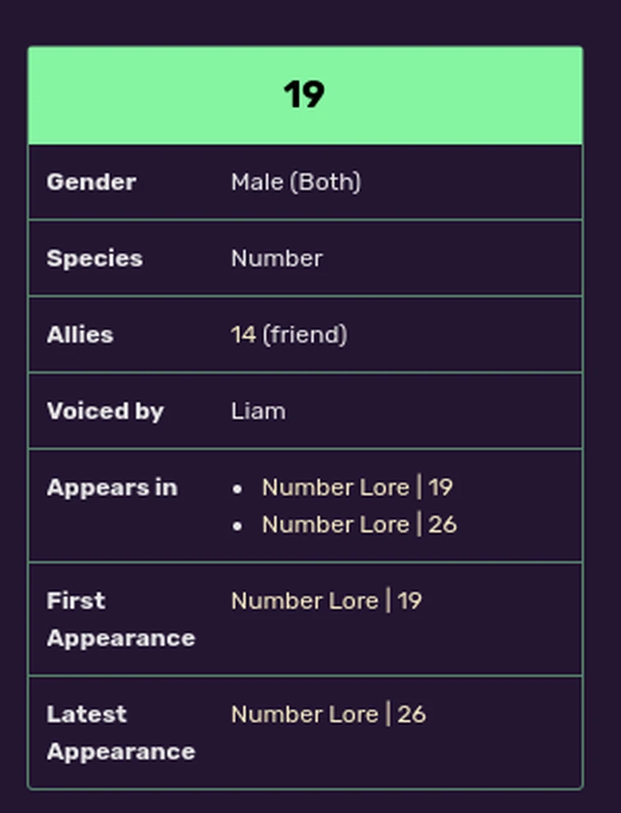Screen dimensions: 621x813
Task: Open Number Lore | 26 in Appears in list
Action: (x=359, y=525)
